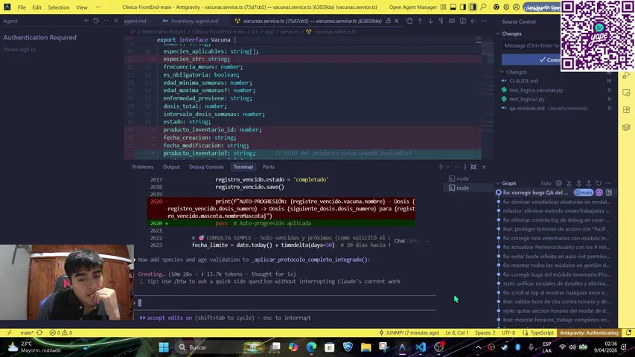Open the account profile icon

coord(516,7)
